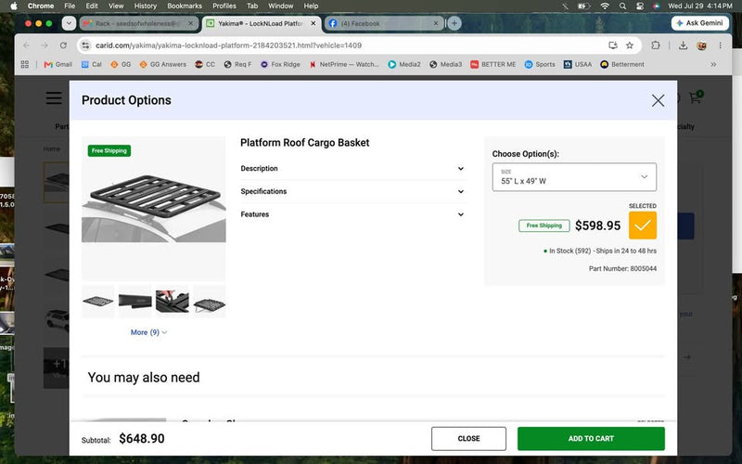
Task: Show more bookmarks with double chevron
Action: point(713,64)
